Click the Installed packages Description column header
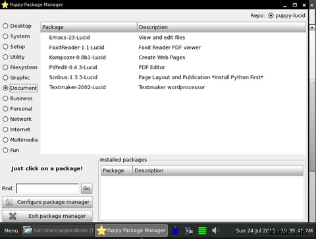This screenshot has height=239, width=316. click(218, 170)
